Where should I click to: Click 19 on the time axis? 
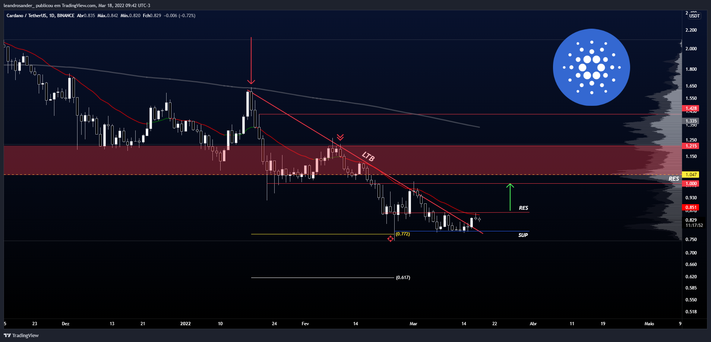603,324
